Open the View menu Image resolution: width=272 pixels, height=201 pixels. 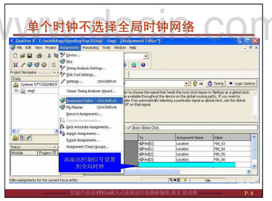[38, 48]
